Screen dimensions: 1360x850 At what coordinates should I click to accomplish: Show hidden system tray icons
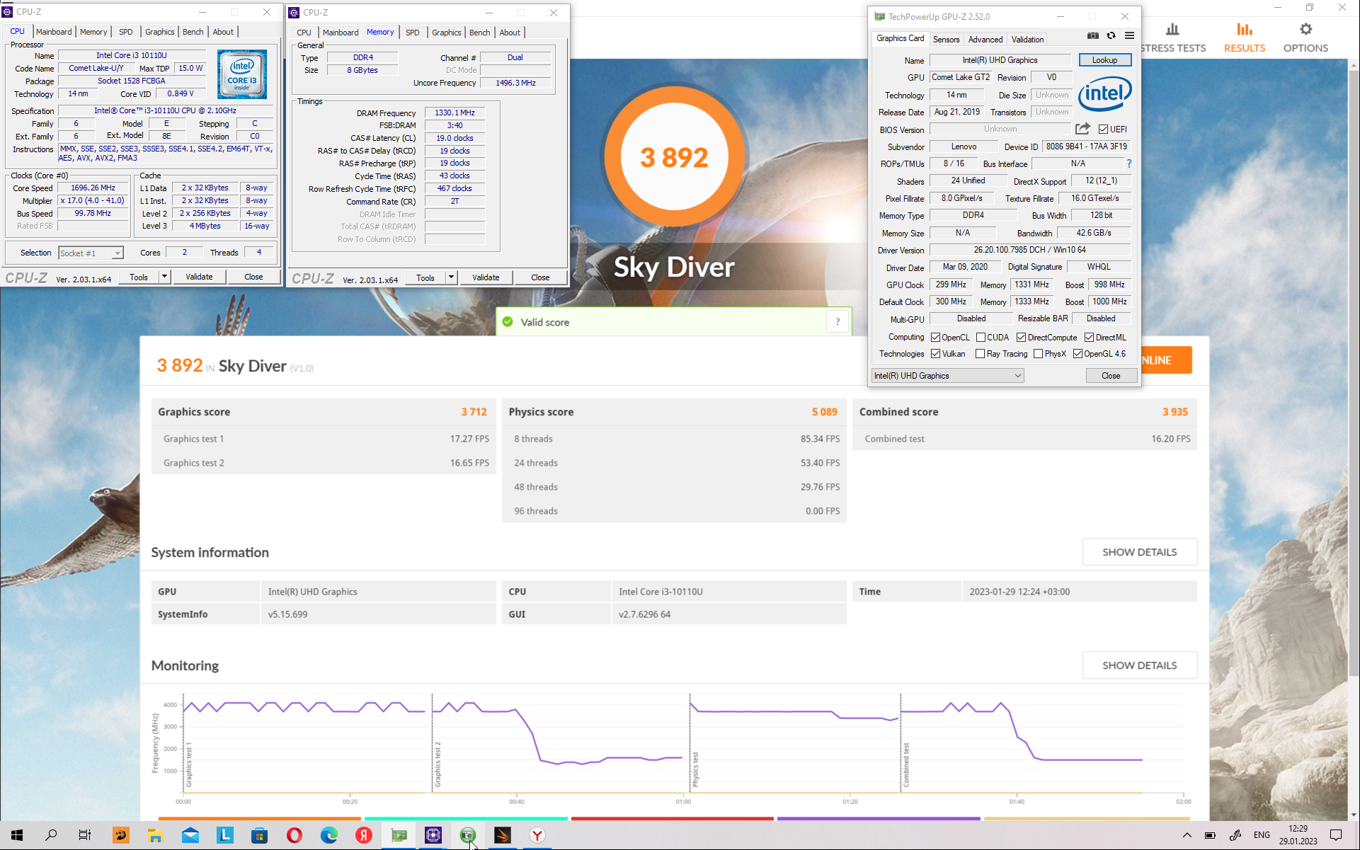[1187, 835]
